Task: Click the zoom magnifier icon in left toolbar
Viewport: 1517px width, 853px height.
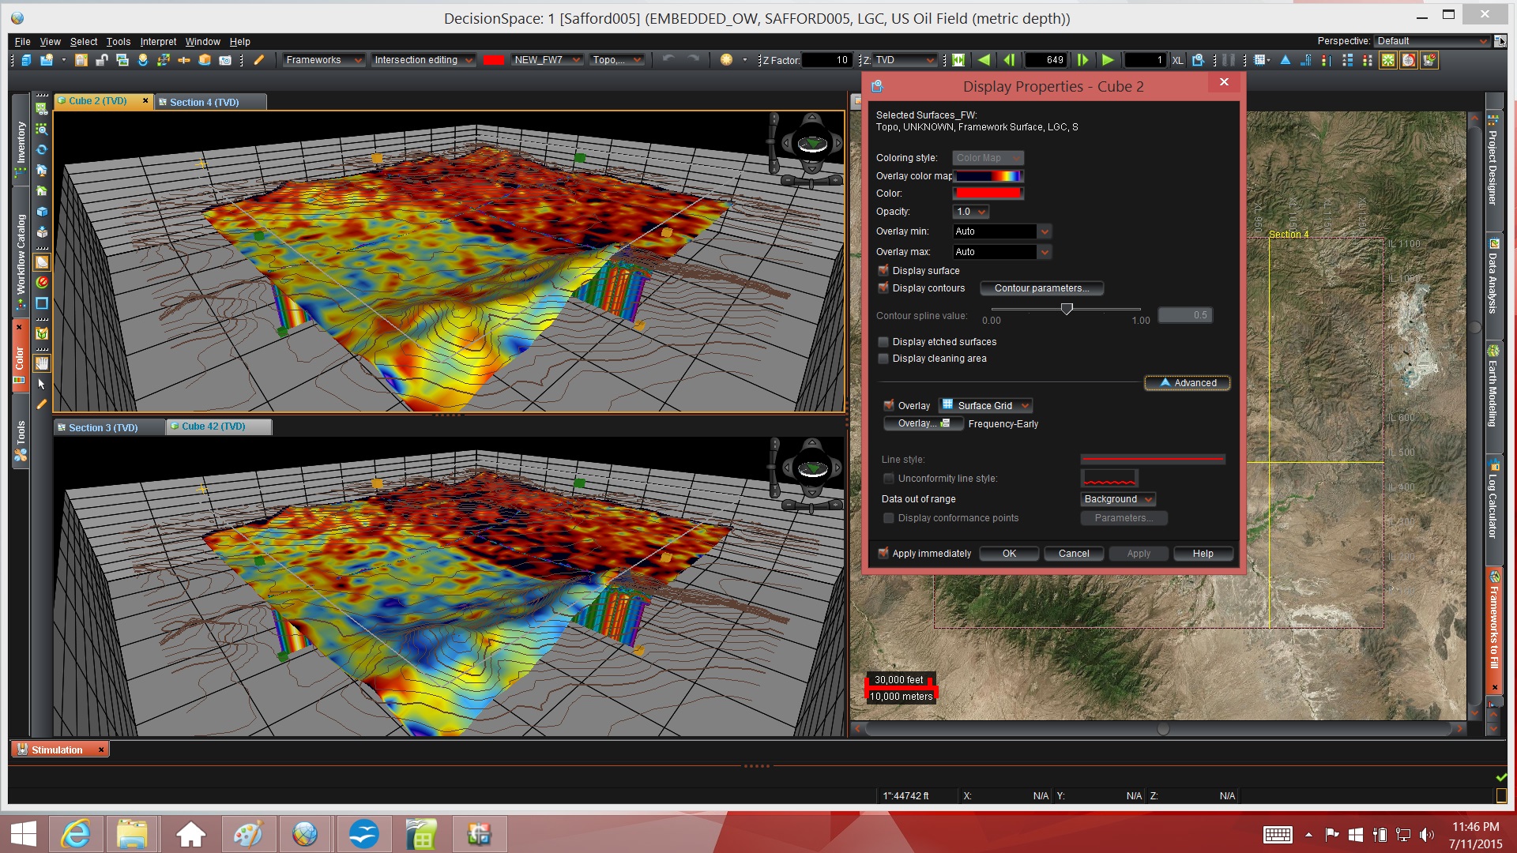Action: pyautogui.click(x=42, y=129)
